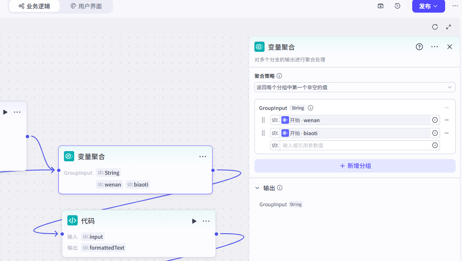Click the 新增分组 button
462x261 pixels.
355,166
